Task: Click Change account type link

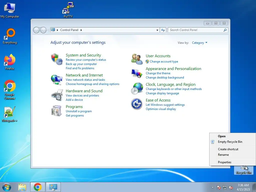Action: [x=164, y=61]
